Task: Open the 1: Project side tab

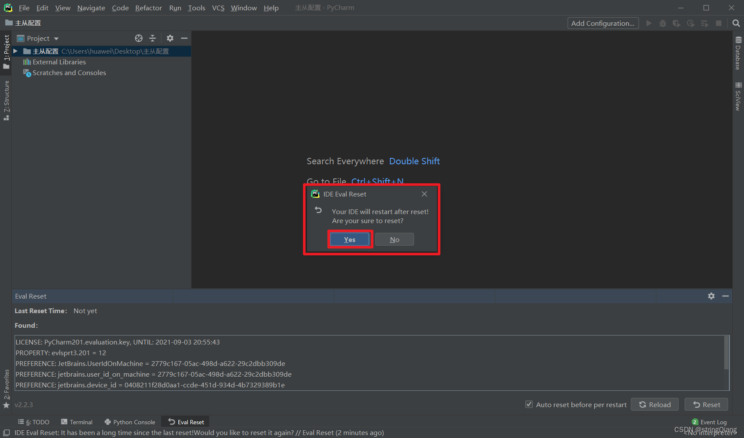Action: 6,52
